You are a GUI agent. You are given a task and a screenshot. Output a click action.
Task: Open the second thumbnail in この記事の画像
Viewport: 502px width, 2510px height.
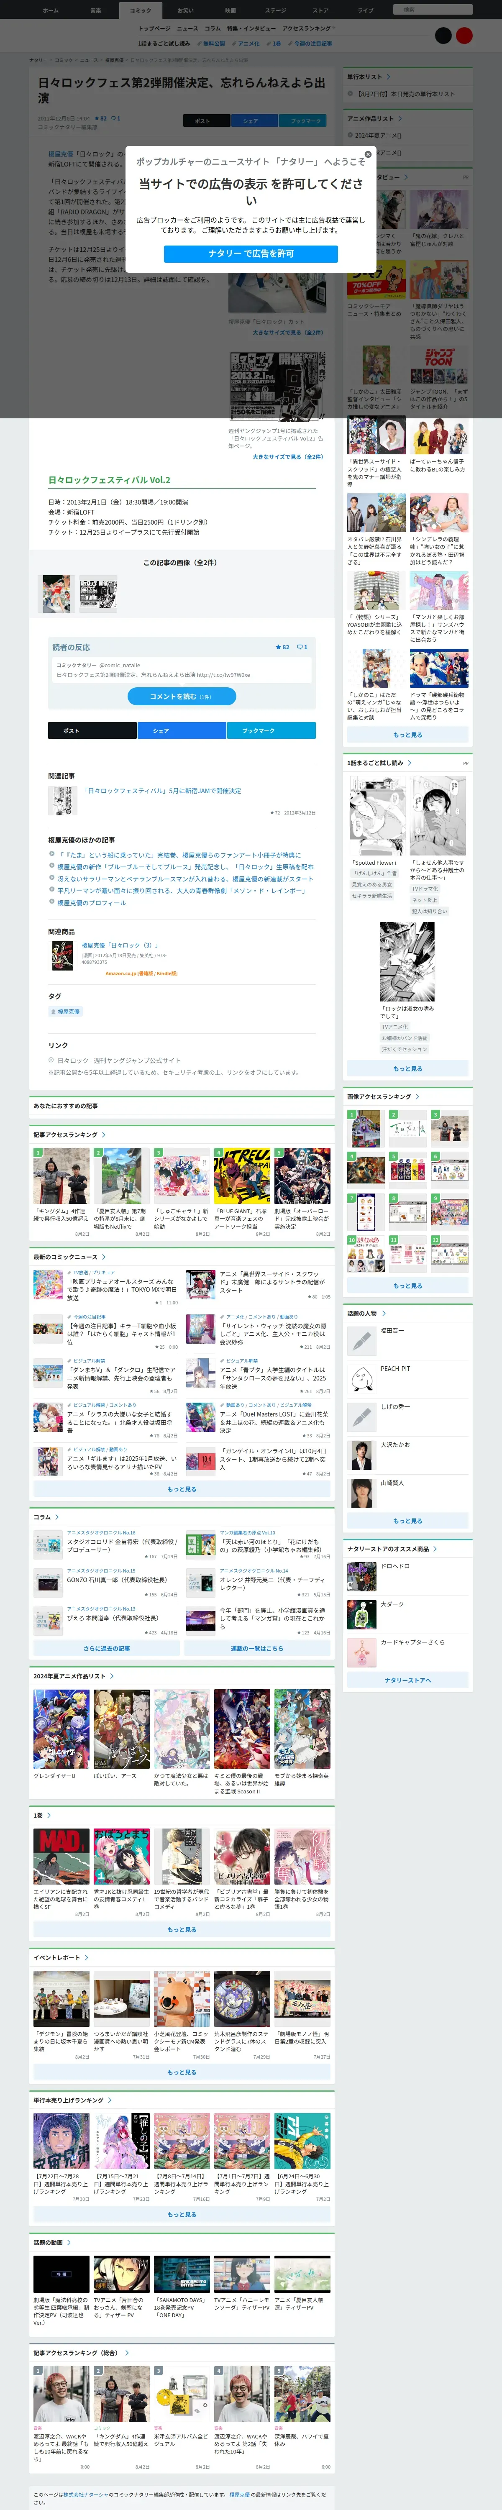click(x=97, y=593)
